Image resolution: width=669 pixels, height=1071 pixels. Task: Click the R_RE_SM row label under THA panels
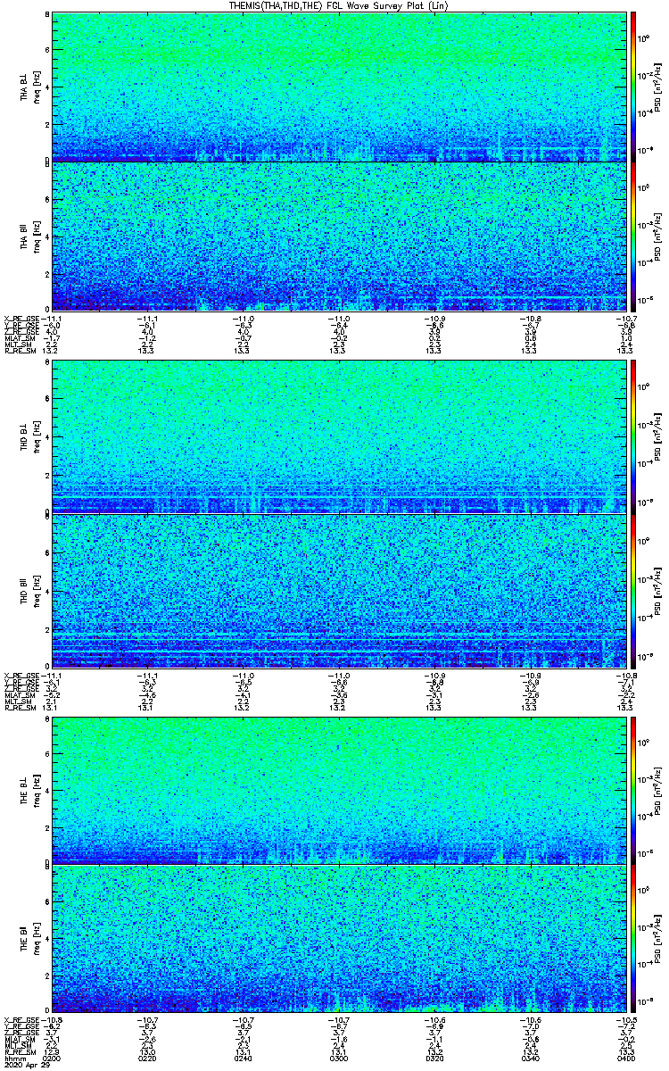[x=21, y=352]
